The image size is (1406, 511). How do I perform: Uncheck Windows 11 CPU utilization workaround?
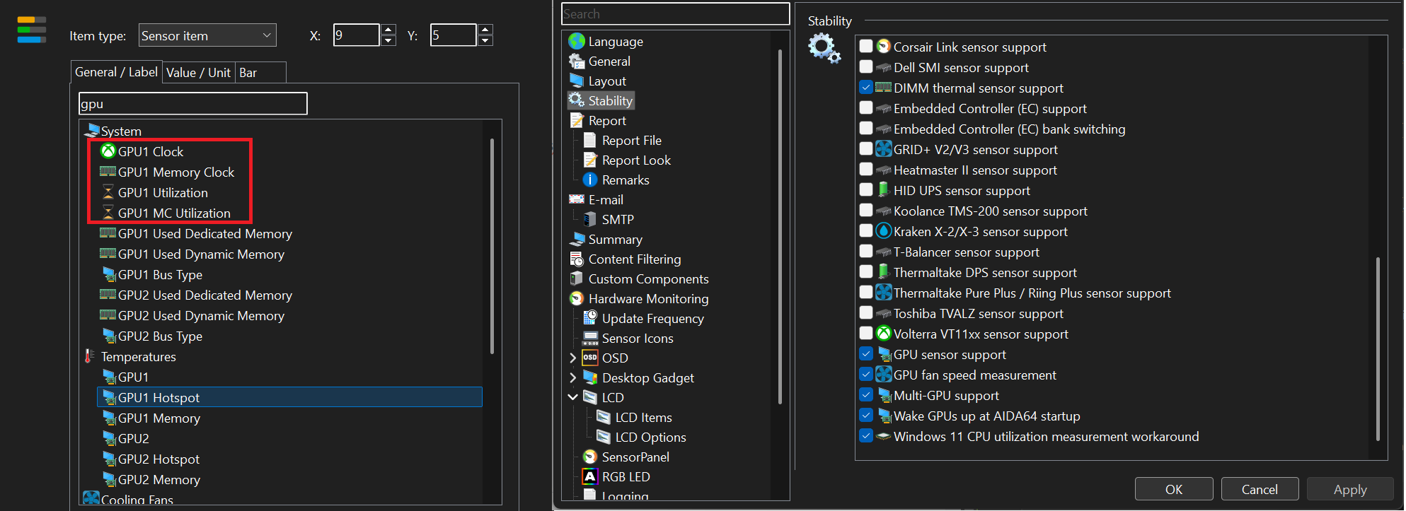[x=866, y=436]
